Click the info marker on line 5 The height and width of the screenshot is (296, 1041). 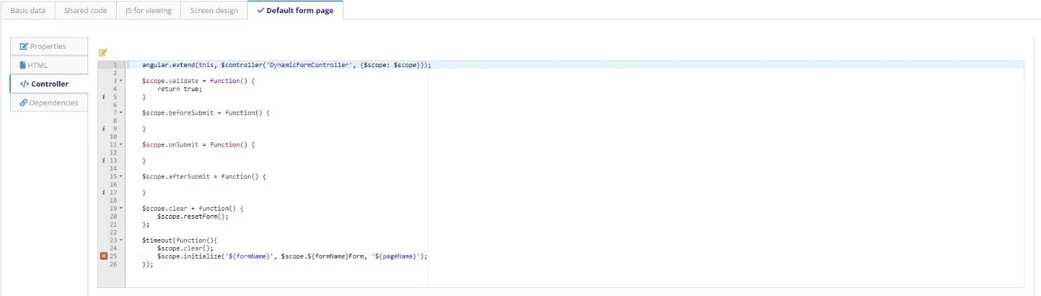104,97
